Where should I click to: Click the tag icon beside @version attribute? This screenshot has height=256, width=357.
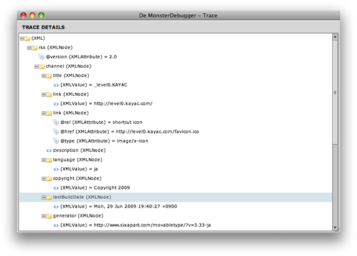pyautogui.click(x=41, y=57)
